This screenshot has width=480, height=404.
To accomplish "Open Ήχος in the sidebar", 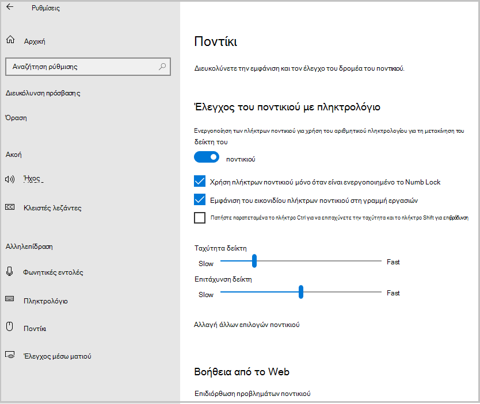I will (x=32, y=179).
